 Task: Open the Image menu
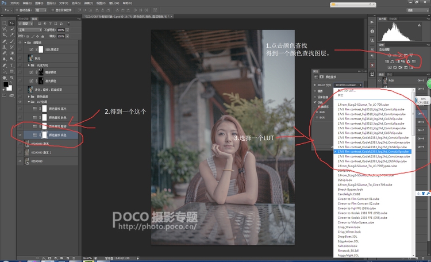[x=39, y=3]
